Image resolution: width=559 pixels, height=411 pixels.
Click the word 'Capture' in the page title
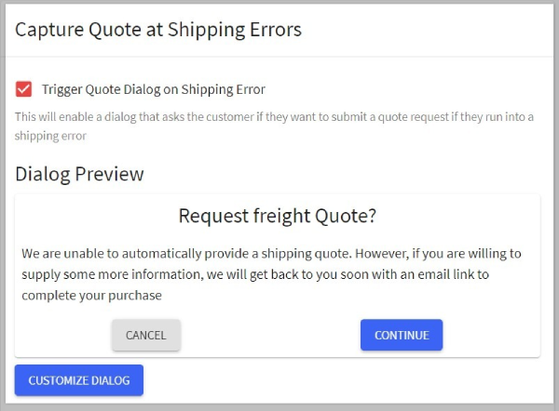point(47,29)
